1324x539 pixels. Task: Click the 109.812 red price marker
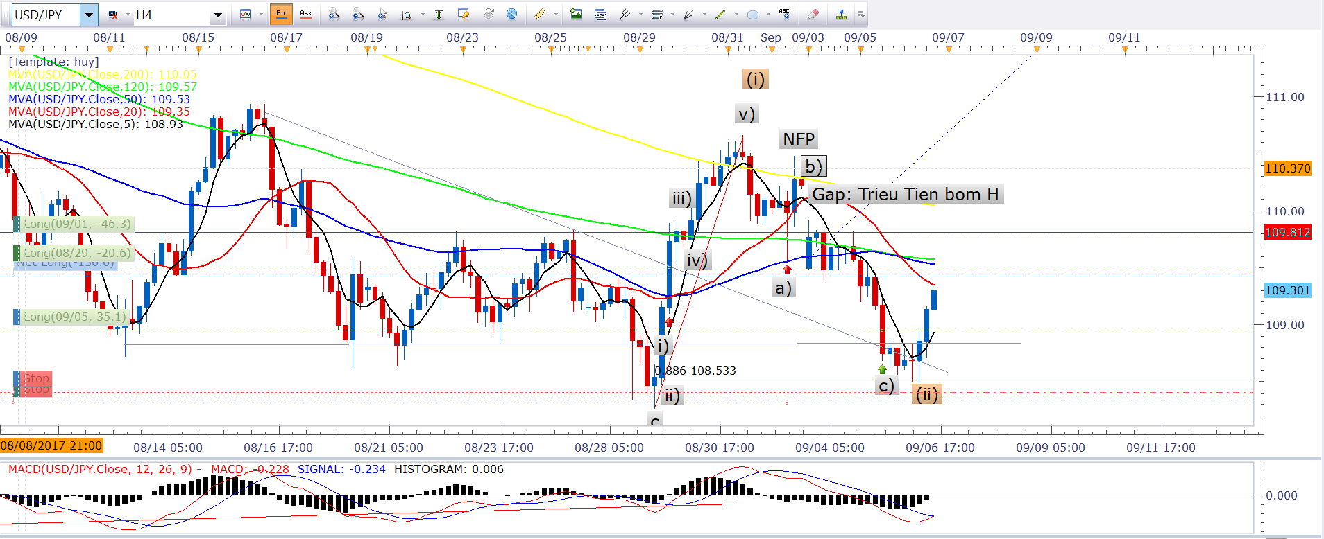pos(1287,232)
